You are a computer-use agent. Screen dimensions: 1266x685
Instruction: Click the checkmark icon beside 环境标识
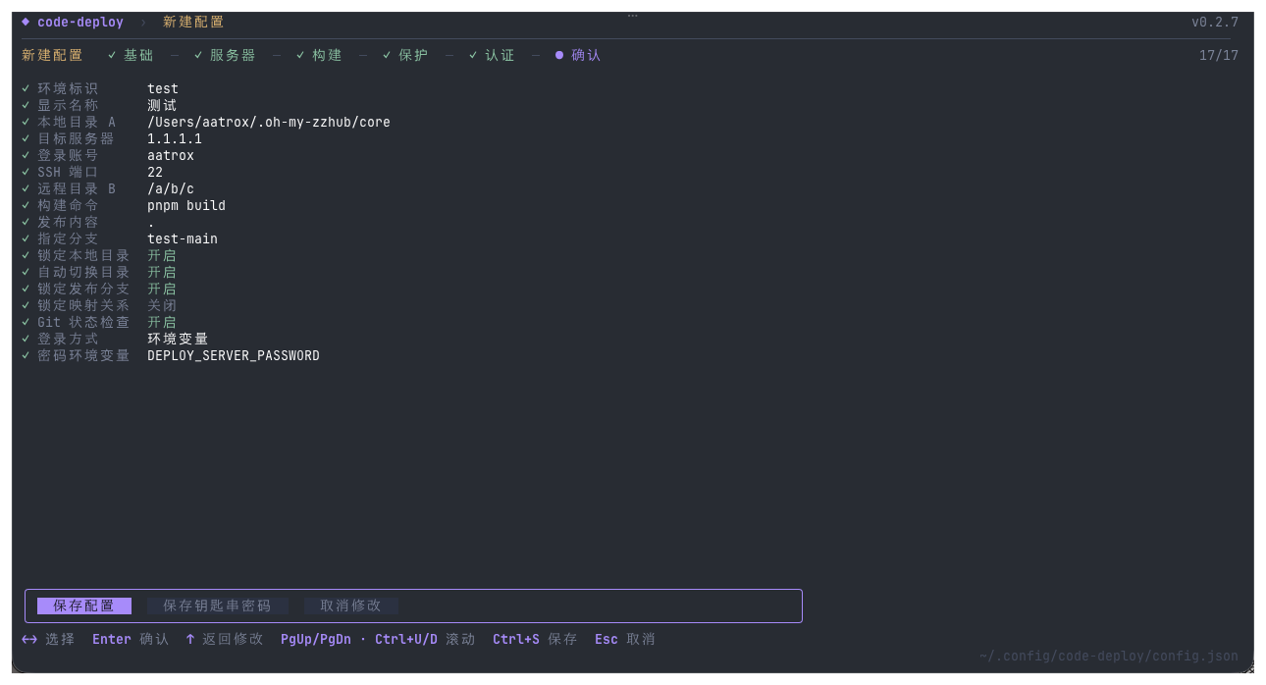[26, 88]
